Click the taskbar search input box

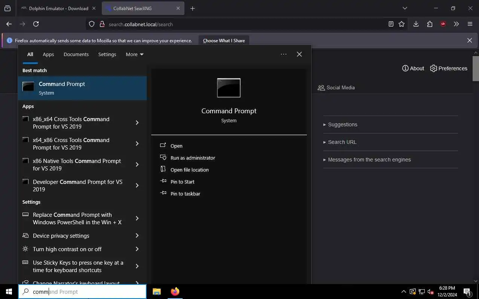click(82, 292)
